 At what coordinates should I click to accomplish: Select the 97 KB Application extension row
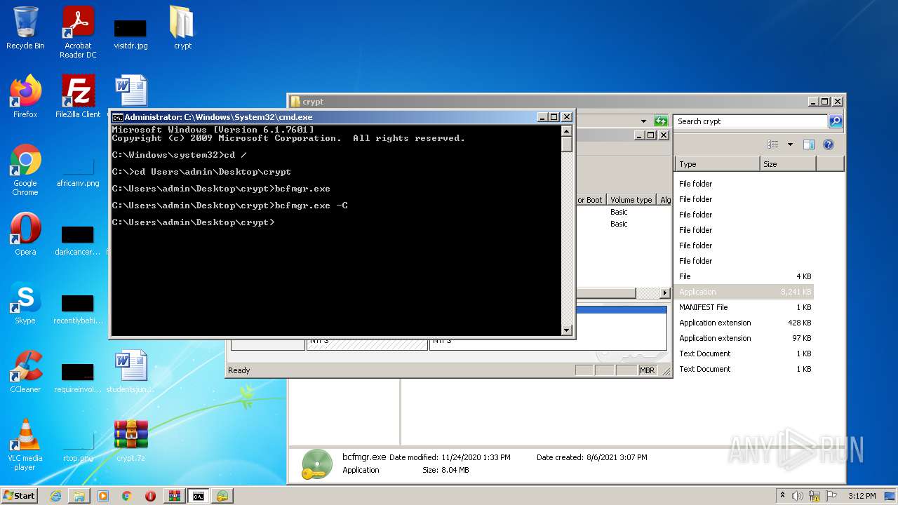(x=744, y=338)
